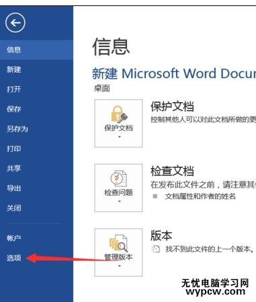This screenshot has height=302, width=256.
Task: Expand the 管理版本 dropdown arrow
Action: (120, 266)
